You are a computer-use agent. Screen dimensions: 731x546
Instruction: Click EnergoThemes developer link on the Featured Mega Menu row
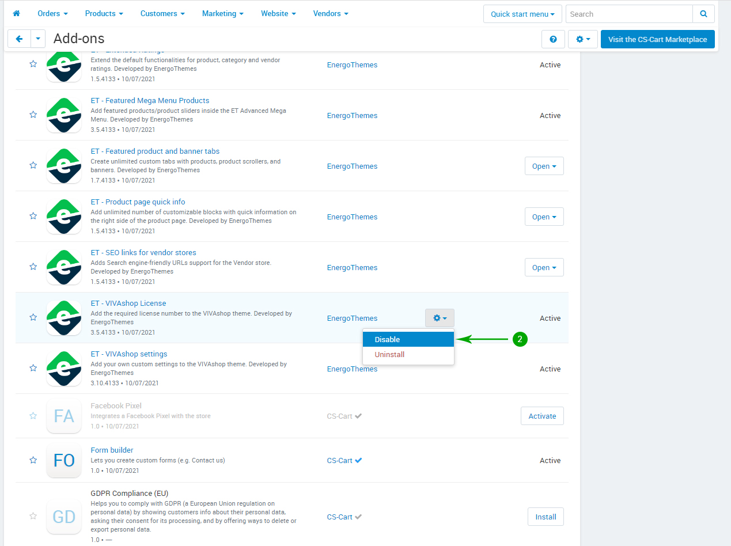pyautogui.click(x=353, y=116)
